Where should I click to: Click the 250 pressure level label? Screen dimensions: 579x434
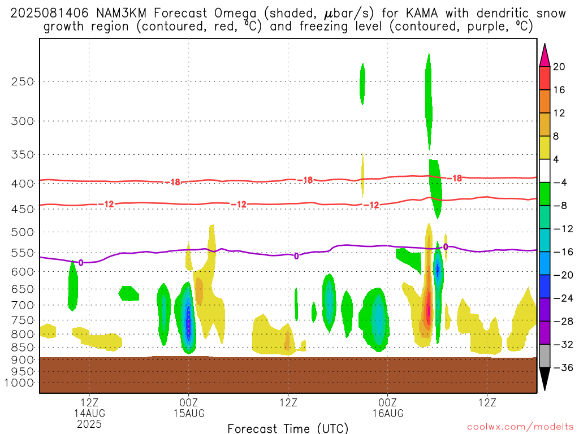[x=23, y=81]
